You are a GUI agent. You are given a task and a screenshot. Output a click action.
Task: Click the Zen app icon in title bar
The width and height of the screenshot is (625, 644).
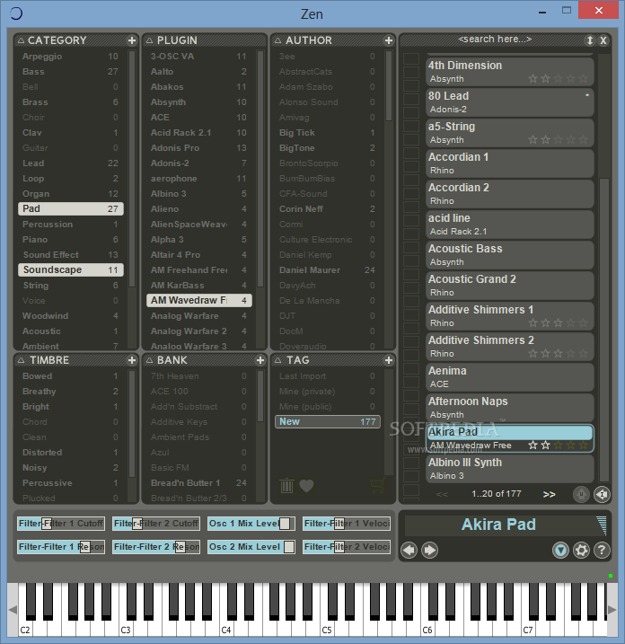click(x=15, y=13)
